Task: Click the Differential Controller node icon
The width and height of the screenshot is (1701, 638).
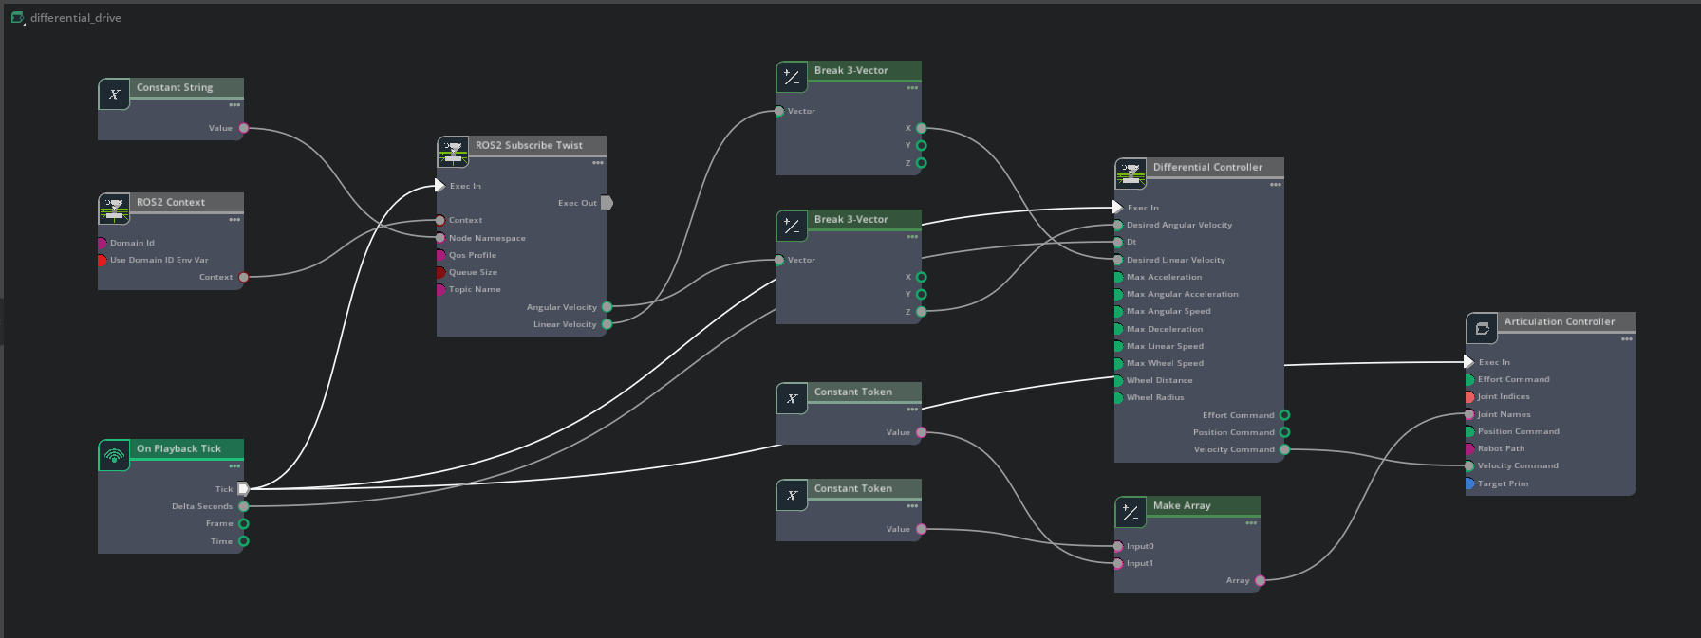Action: 1131,174
